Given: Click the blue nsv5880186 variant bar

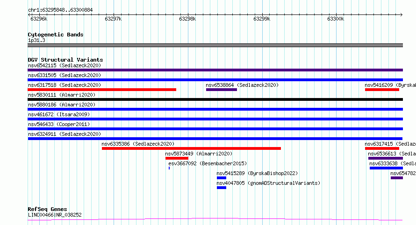Looking at the screenshot, I should 215,109.
